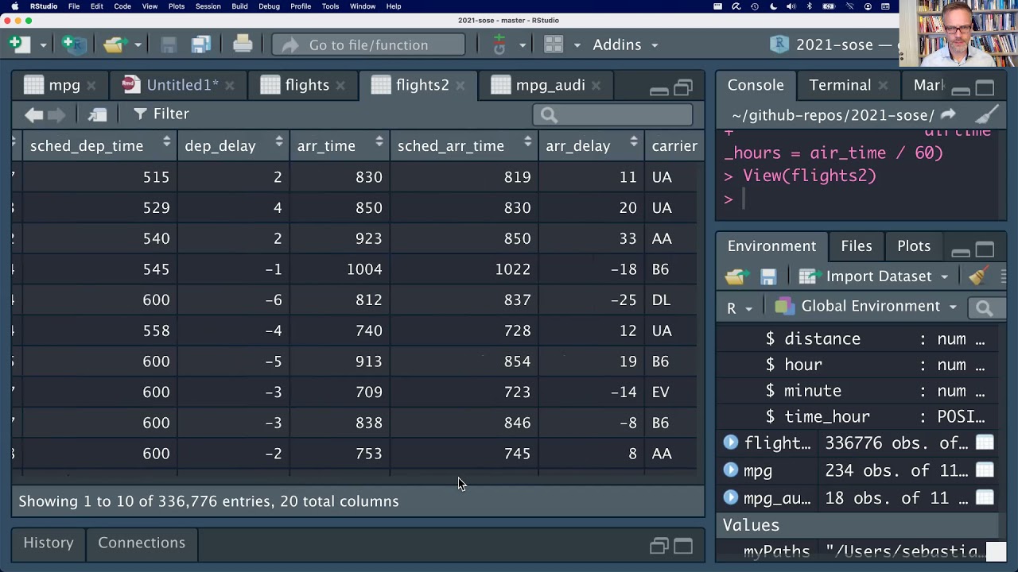1018x572 pixels.
Task: Click the version control git icon
Action: pos(499,44)
